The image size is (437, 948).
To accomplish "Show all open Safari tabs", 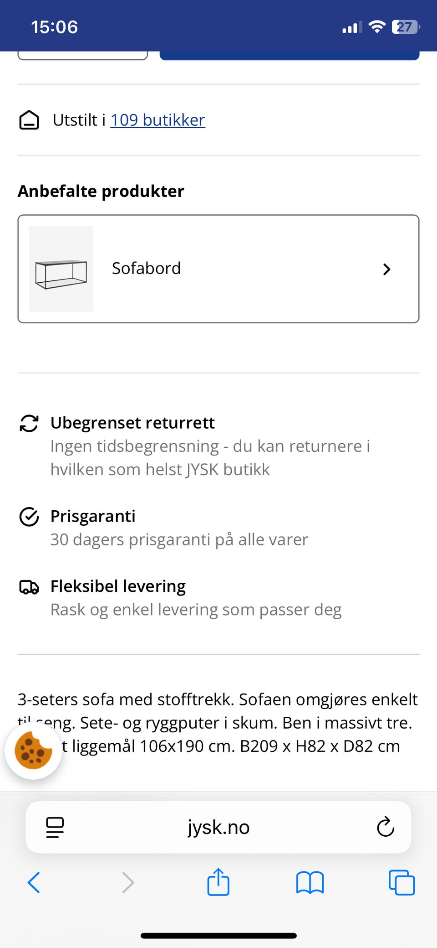I will (401, 882).
